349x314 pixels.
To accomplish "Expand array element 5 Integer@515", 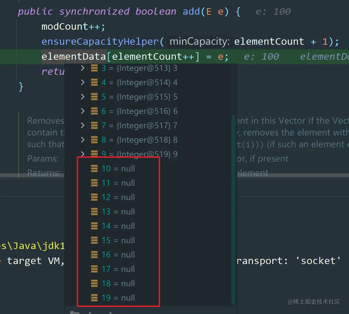I will pos(83,97).
